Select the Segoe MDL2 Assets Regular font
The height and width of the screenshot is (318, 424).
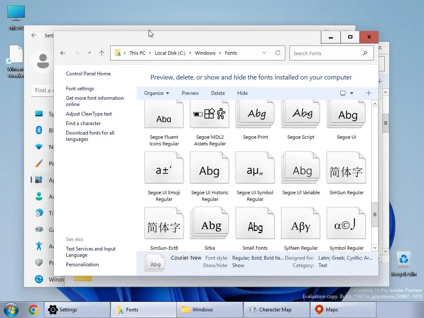pos(210,123)
